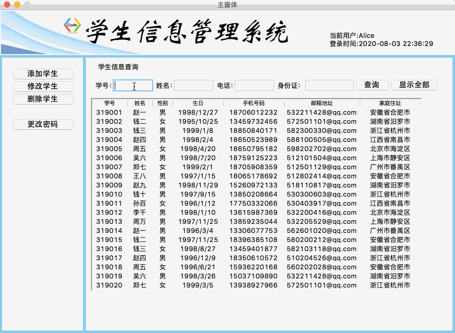Click email 598202702@qq.com

click(322, 149)
